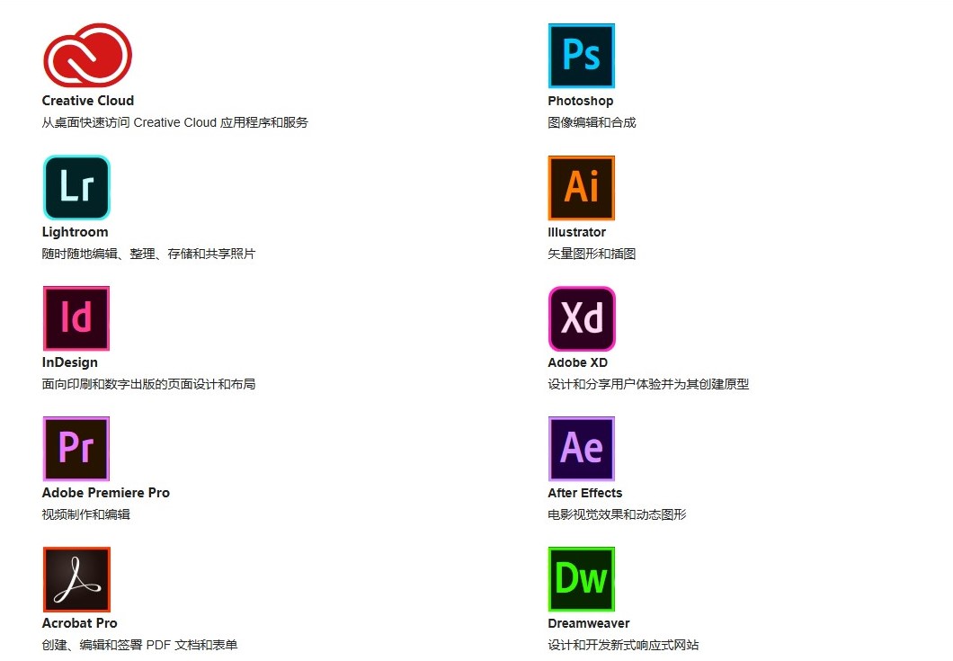This screenshot has width=953, height=661.
Task: Click the Creative Cloud red cloud icon
Action: (87, 56)
